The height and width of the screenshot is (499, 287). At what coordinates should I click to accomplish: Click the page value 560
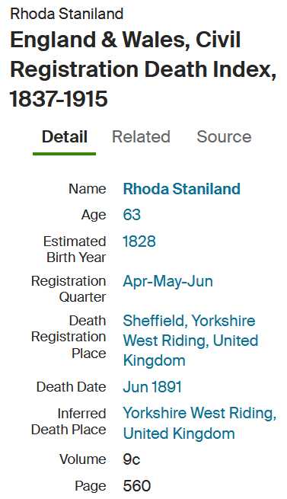pyautogui.click(x=137, y=486)
